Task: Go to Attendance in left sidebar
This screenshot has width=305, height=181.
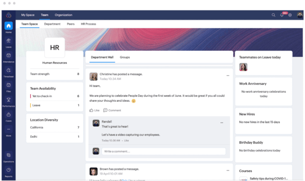Action: (8, 56)
